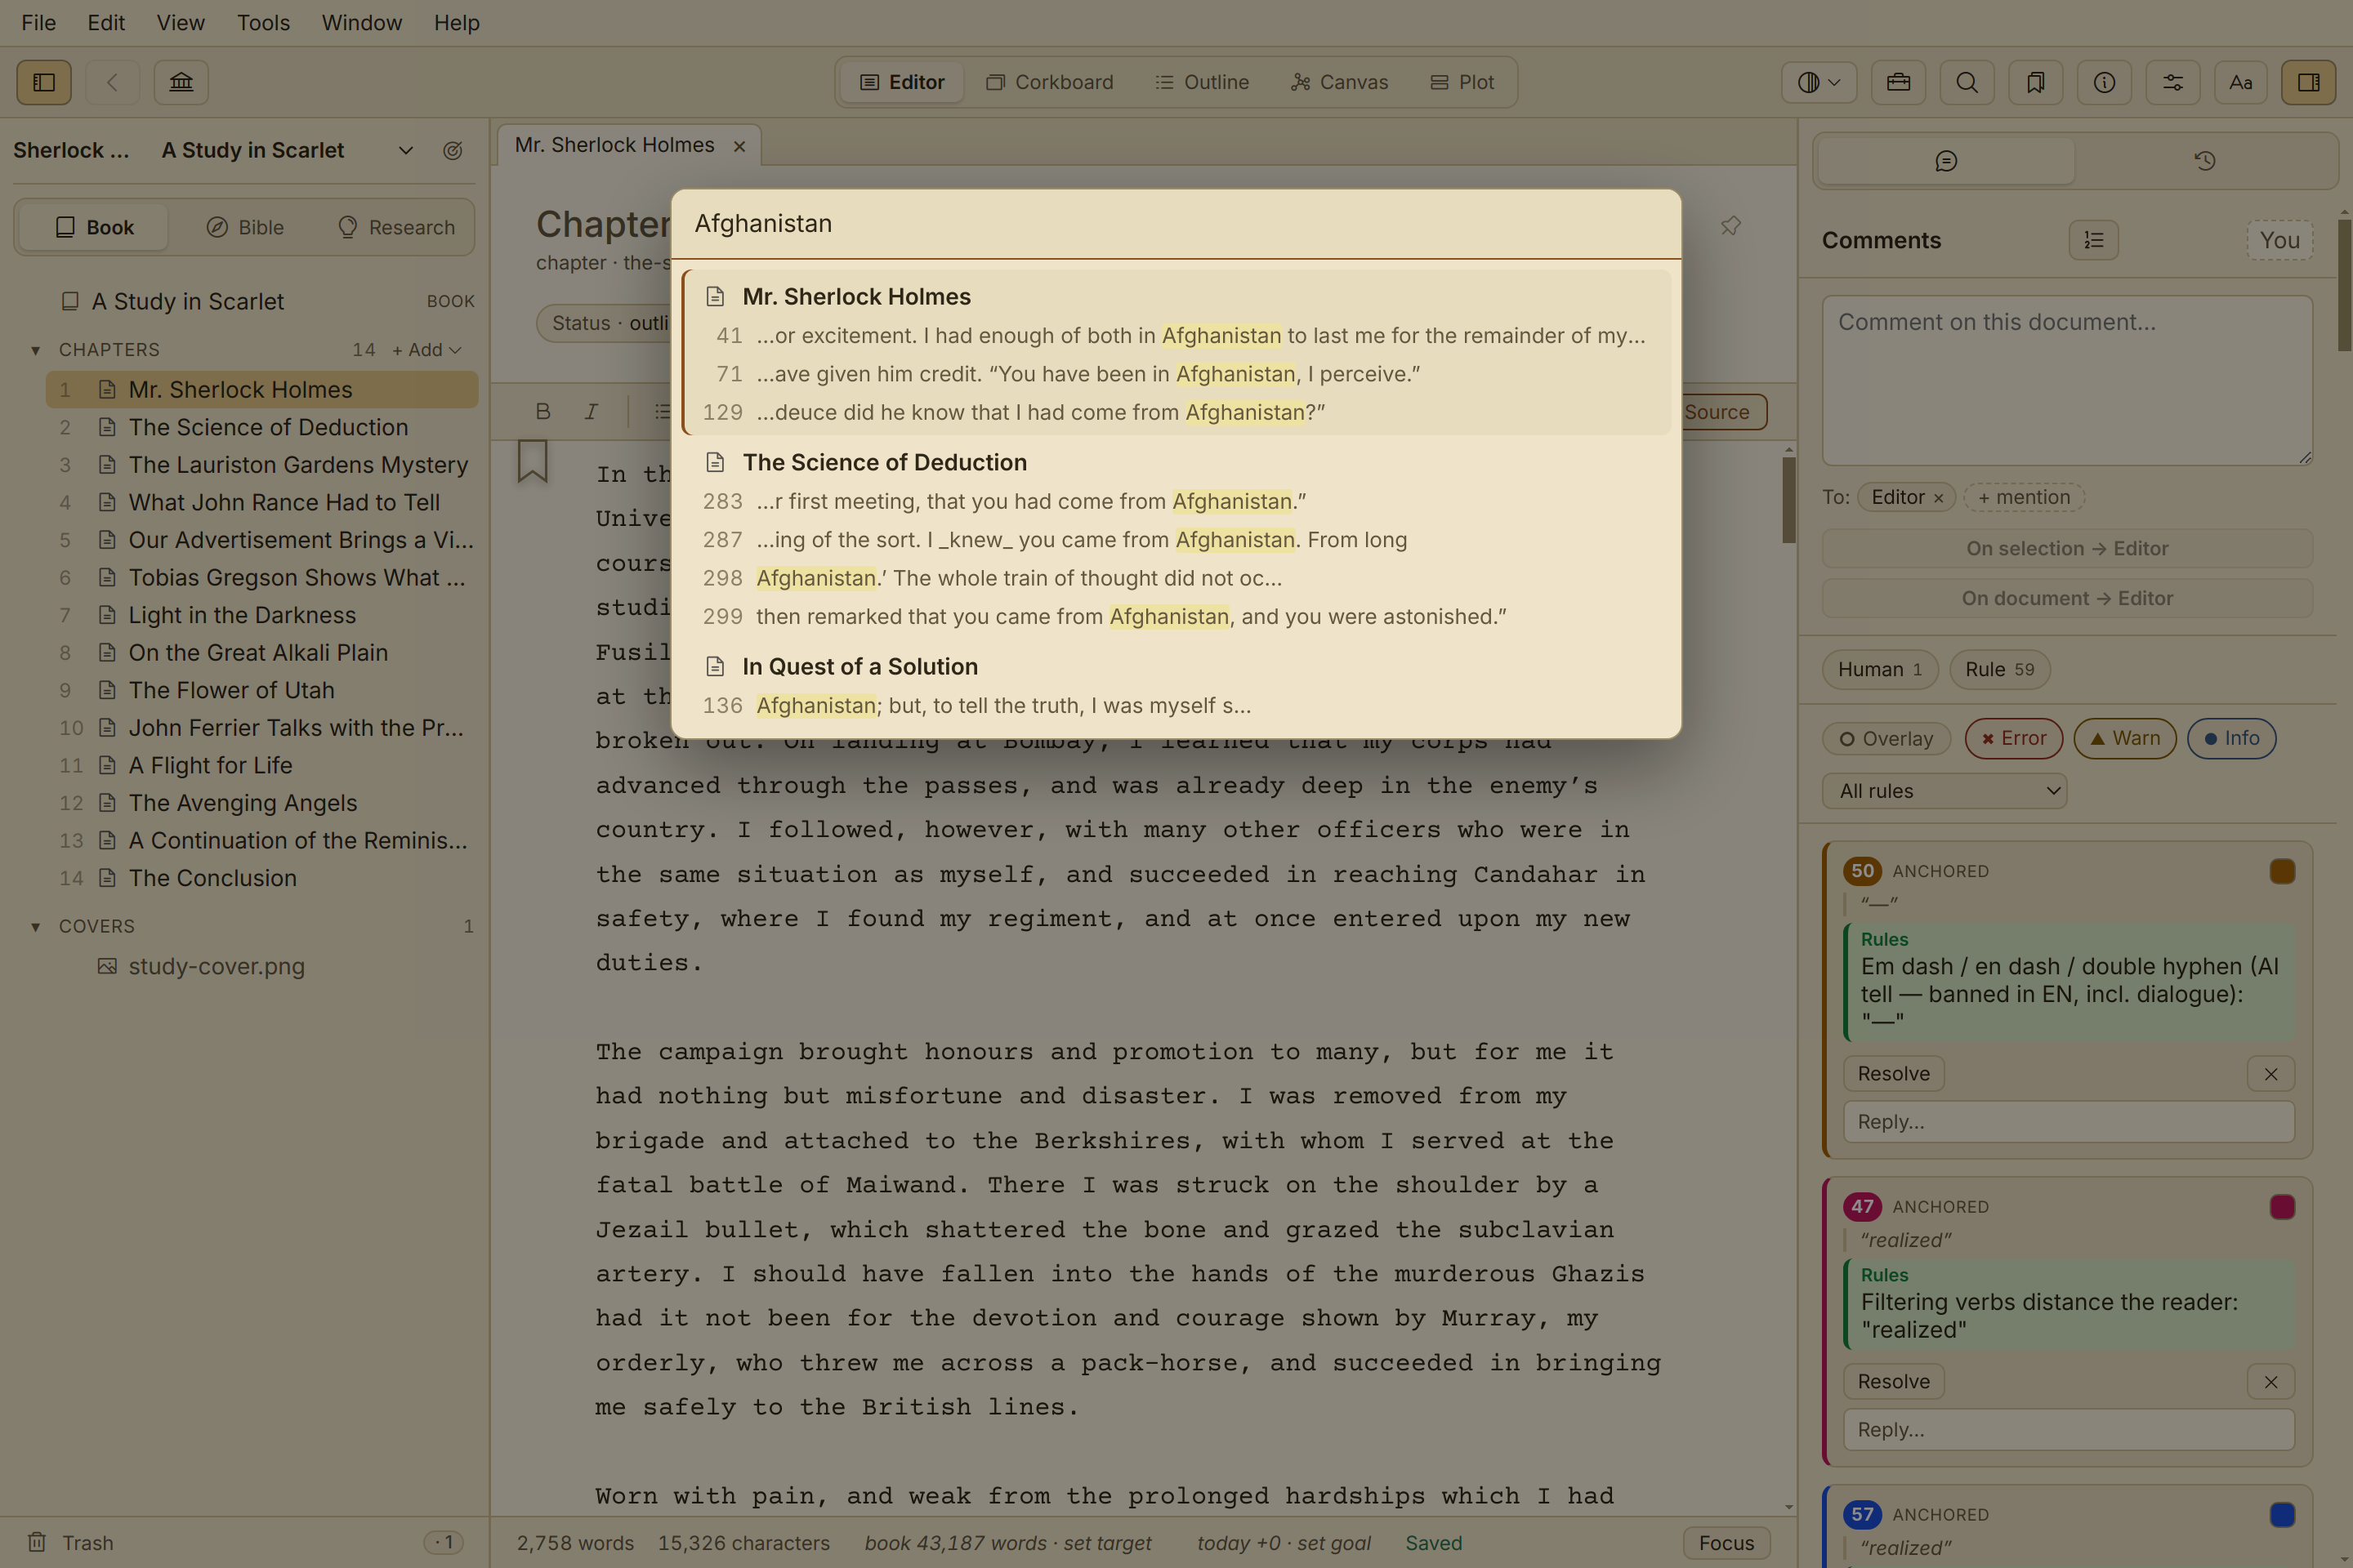
Task: Toggle the Error filter pill
Action: click(2014, 738)
